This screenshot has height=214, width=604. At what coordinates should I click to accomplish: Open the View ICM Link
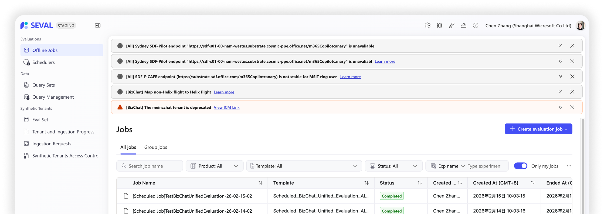226,108
